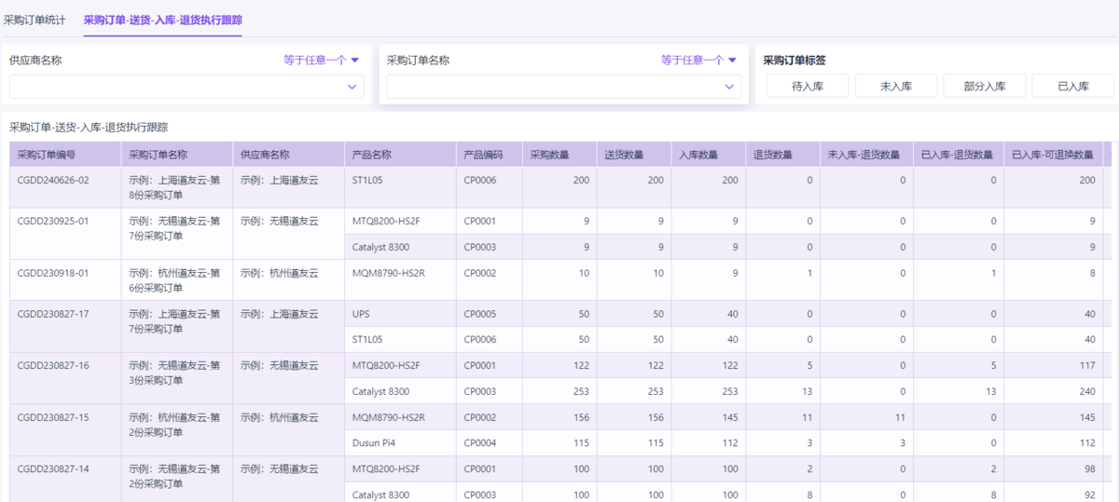This screenshot has height=502, width=1119.
Task: Select order number CGDD230918-01 cell
Action: coord(53,274)
